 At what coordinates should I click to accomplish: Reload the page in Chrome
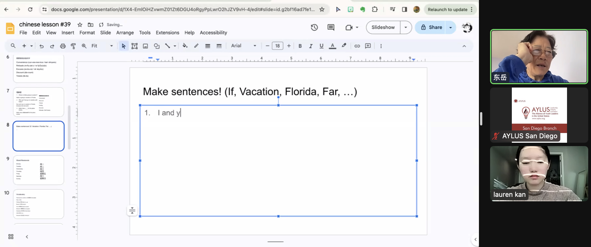30,9
